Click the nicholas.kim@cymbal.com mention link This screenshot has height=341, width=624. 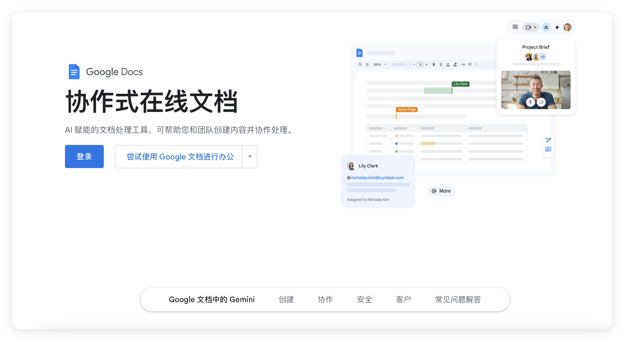click(377, 178)
